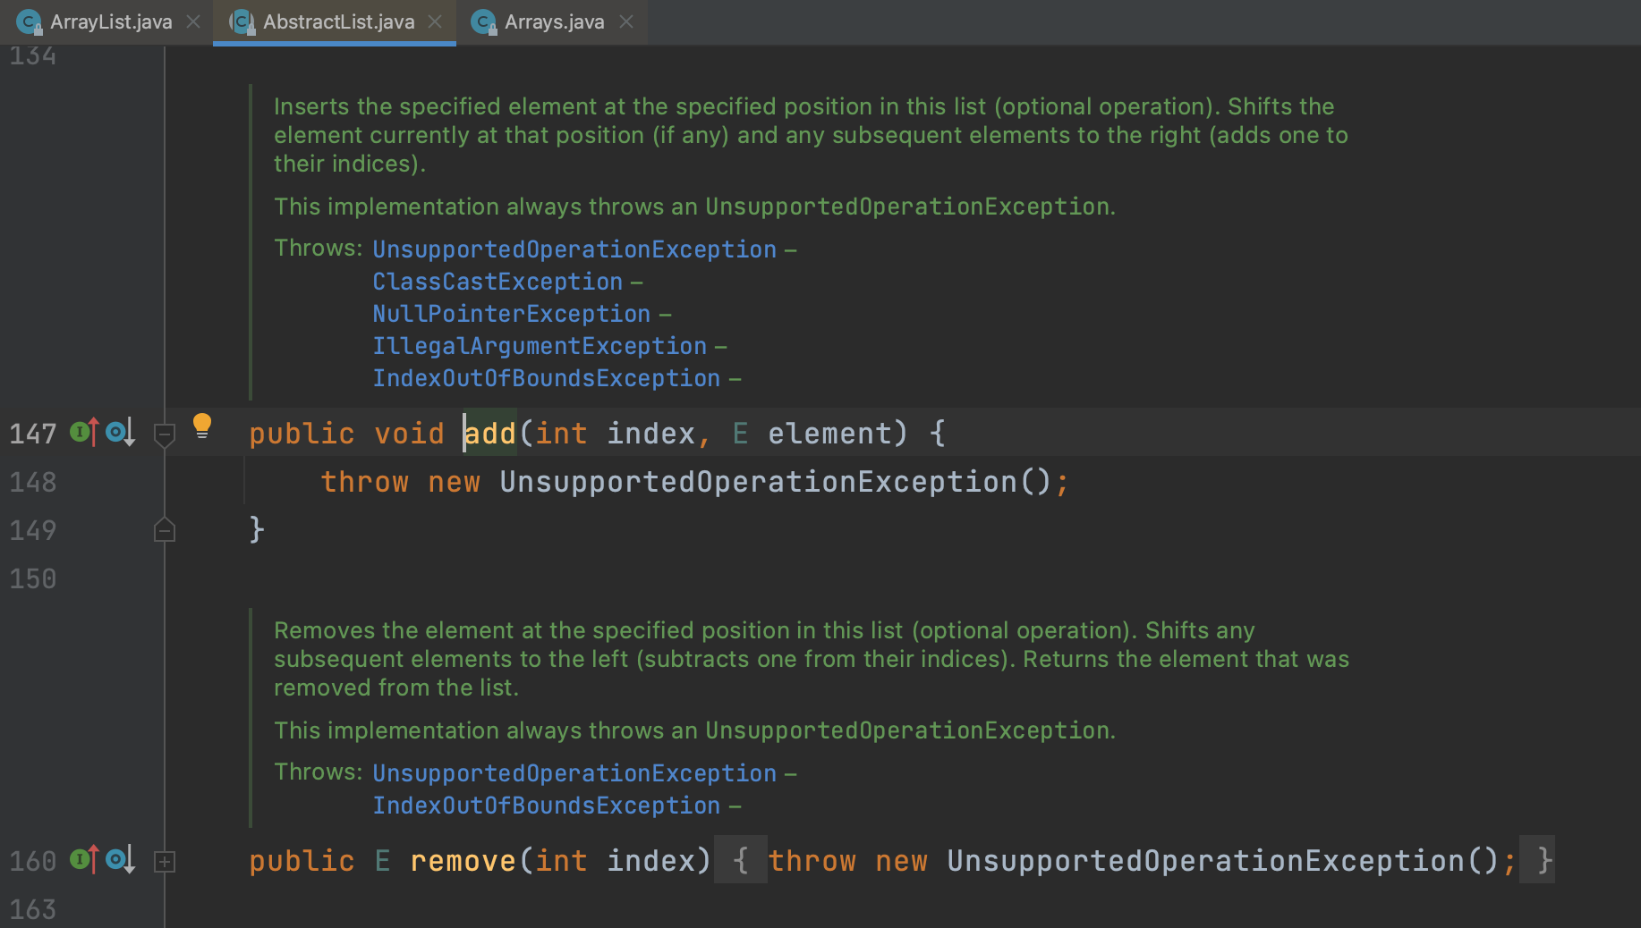Open IndexOutOfBoundsException link in add docs

(546, 378)
